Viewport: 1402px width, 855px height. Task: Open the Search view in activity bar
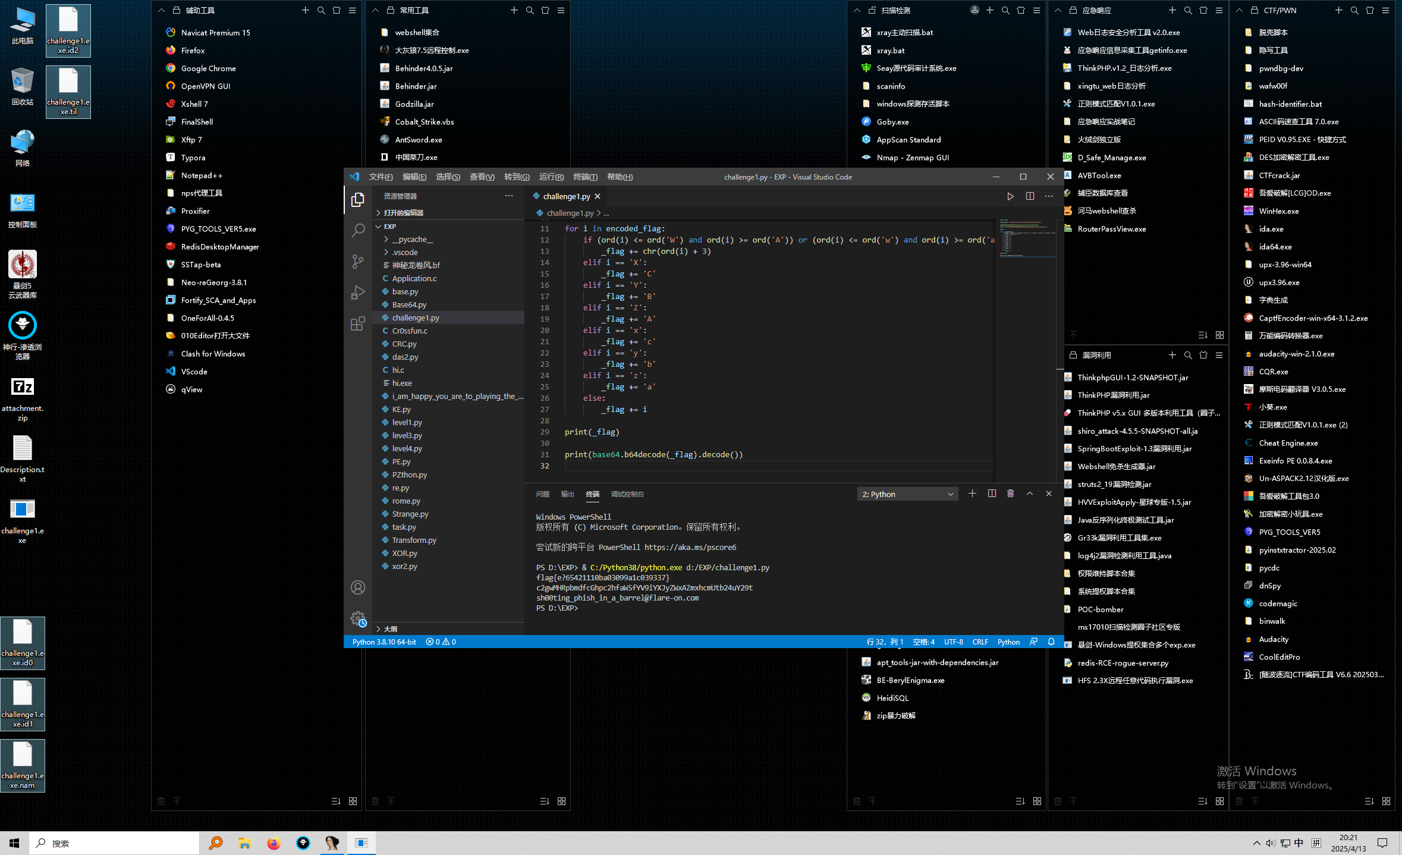click(x=357, y=231)
